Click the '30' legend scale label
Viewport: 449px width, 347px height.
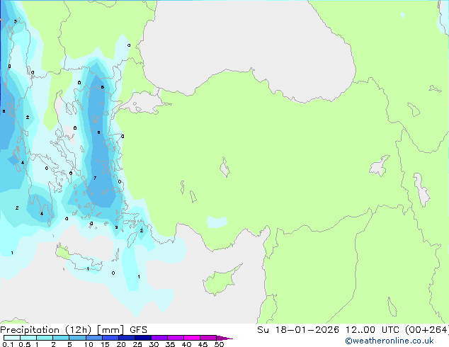coord(154,344)
